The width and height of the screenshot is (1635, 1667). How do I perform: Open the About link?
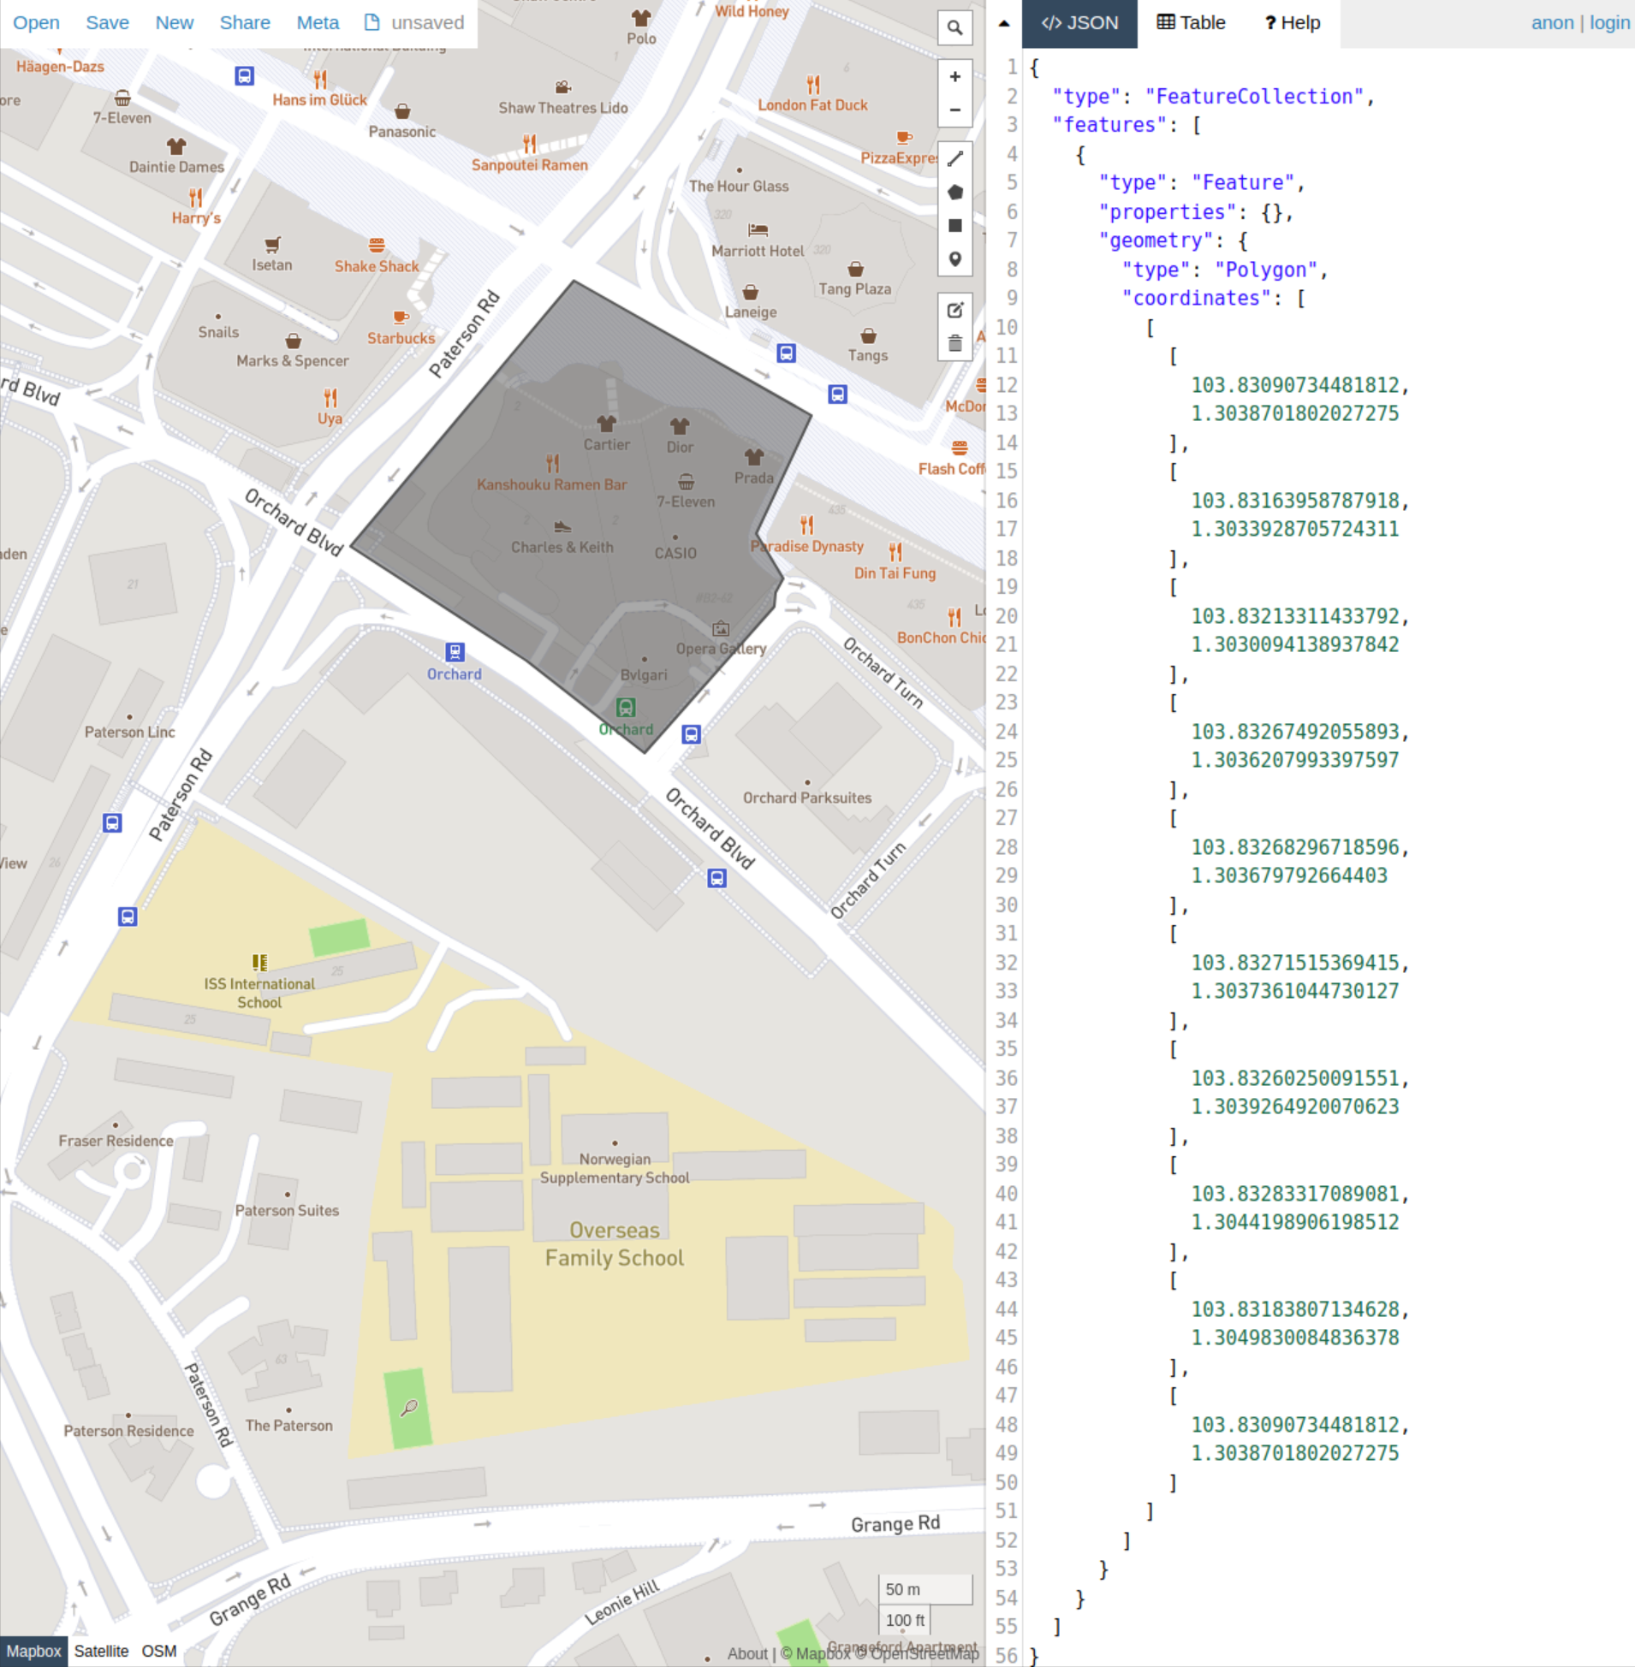(x=747, y=1653)
